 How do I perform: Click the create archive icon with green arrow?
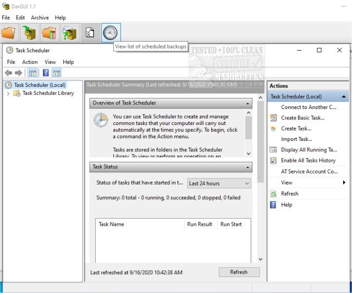click(30, 33)
